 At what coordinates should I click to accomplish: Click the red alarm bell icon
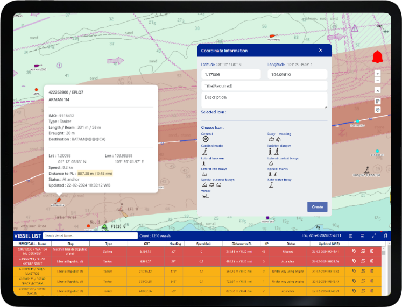(x=377, y=56)
